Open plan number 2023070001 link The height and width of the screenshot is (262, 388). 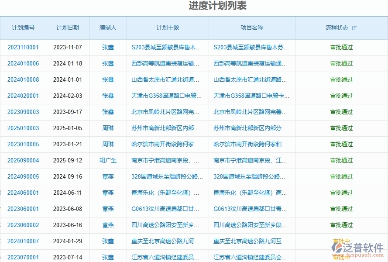pyautogui.click(x=23, y=257)
